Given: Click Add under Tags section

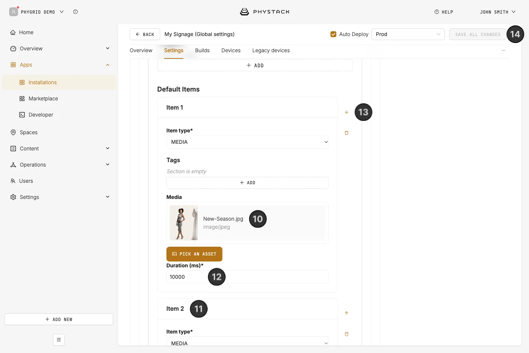Looking at the screenshot, I should [248, 183].
